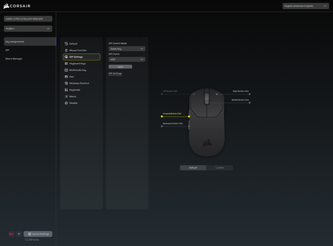The height and width of the screenshot is (246, 333).
Task: Click the battery status icon
Action: point(11,234)
